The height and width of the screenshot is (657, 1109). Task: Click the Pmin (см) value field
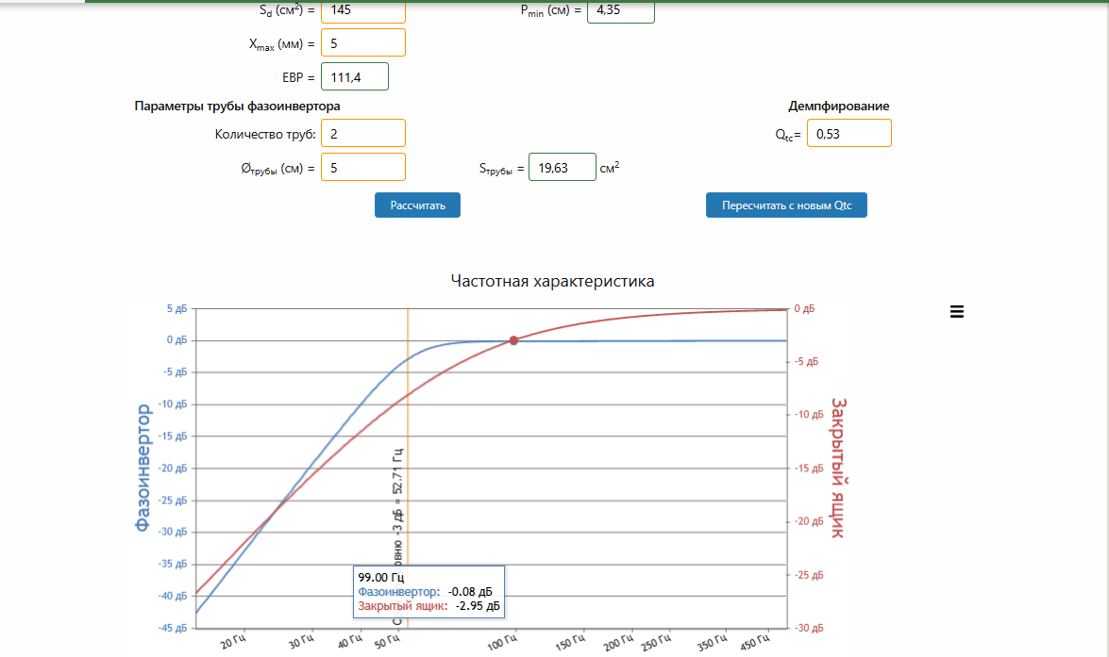(620, 10)
